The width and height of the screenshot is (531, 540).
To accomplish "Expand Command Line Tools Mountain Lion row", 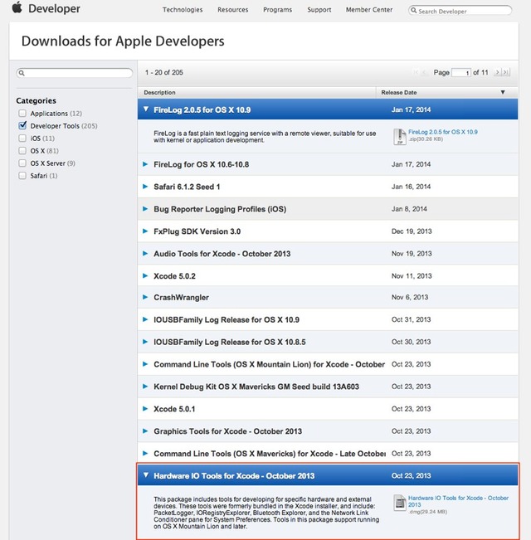I will coord(145,364).
